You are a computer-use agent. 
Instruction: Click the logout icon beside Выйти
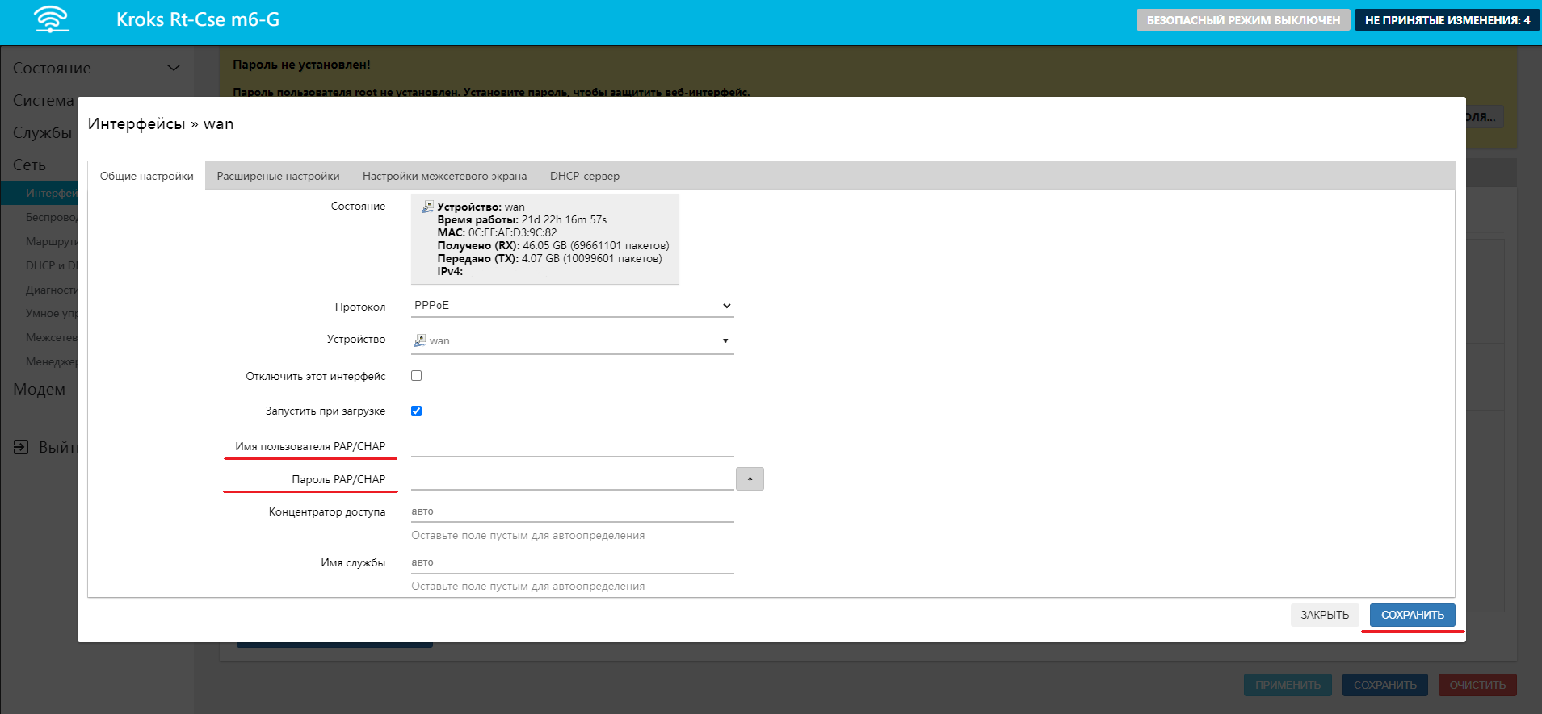[21, 447]
